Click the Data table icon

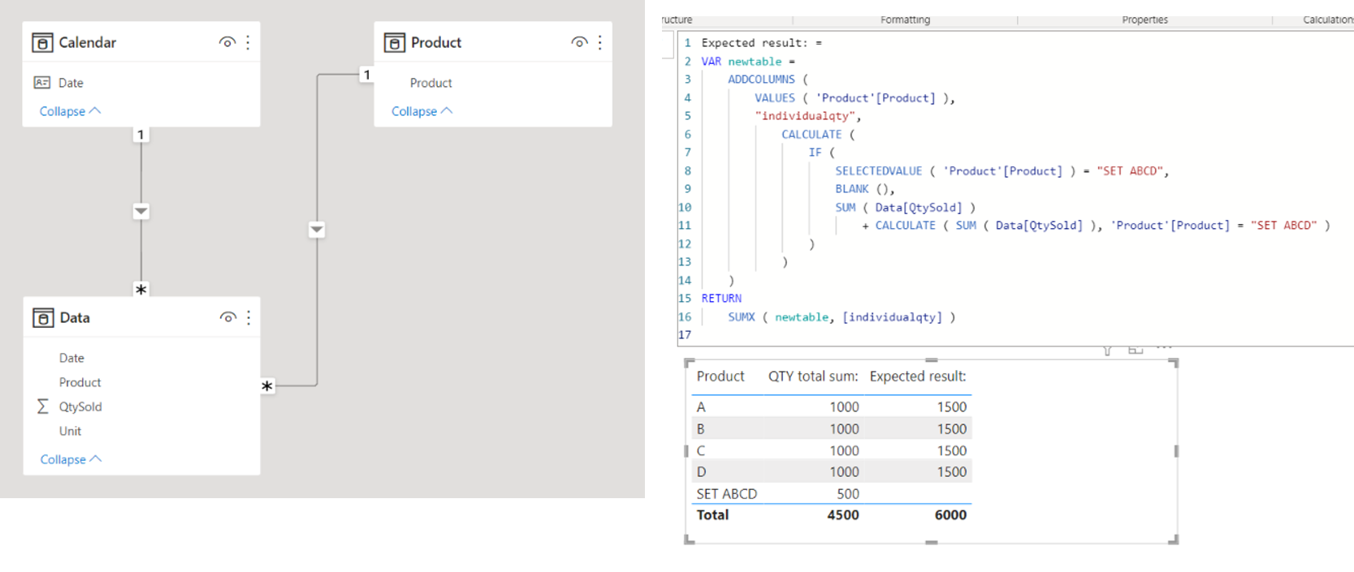43,317
